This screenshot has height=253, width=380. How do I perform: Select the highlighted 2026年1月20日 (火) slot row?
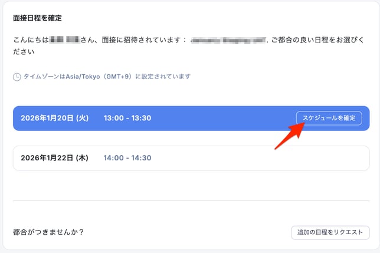(191, 118)
